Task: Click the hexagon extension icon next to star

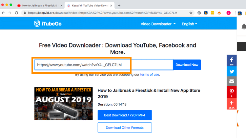Action: click(199, 13)
